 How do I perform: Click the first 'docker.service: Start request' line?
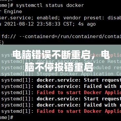[79, 80]
